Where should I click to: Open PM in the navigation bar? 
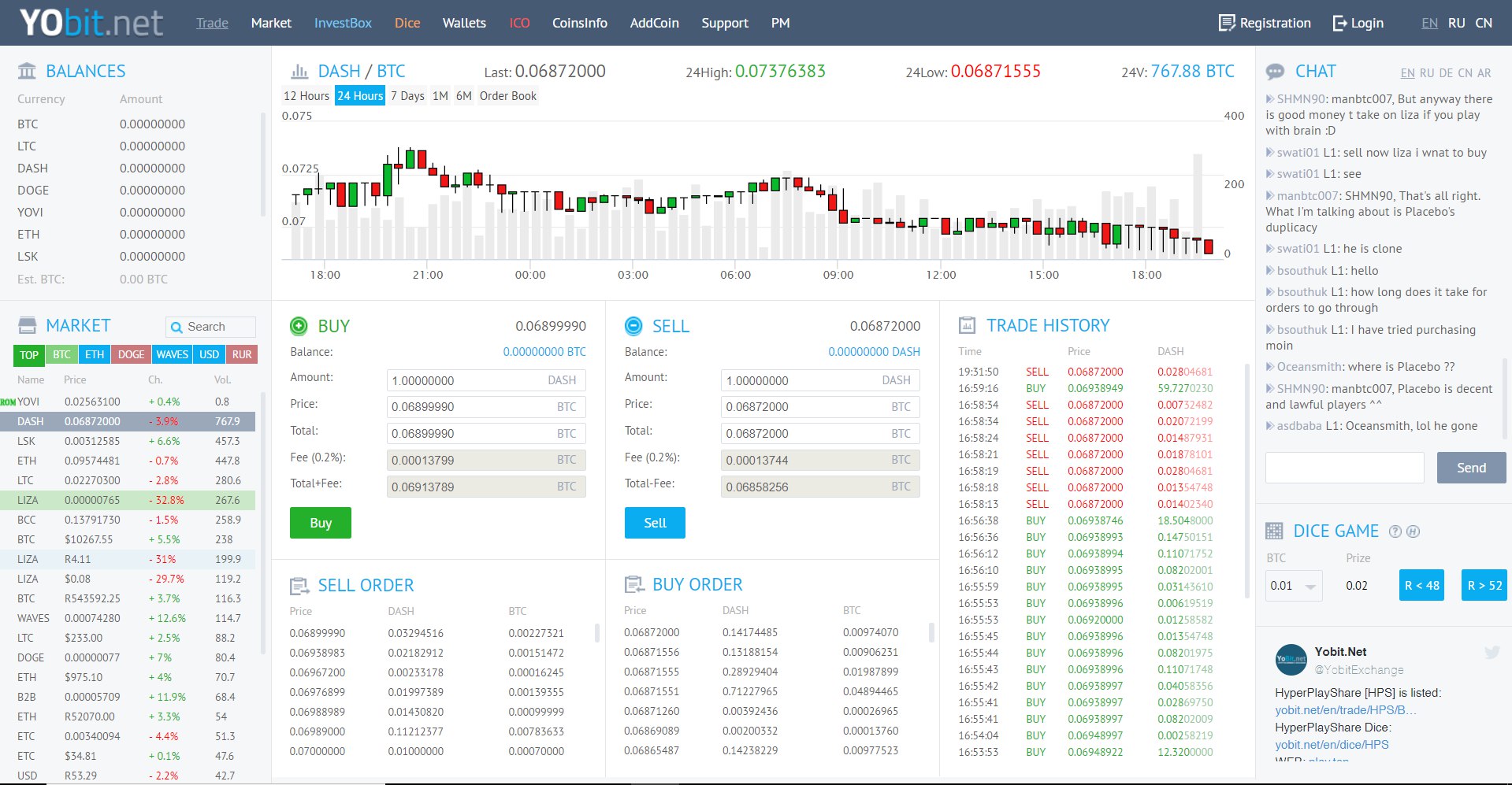[x=781, y=23]
